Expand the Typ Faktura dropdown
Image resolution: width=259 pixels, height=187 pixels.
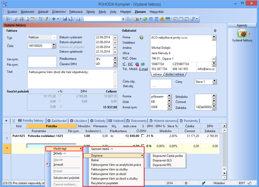pos(54,37)
